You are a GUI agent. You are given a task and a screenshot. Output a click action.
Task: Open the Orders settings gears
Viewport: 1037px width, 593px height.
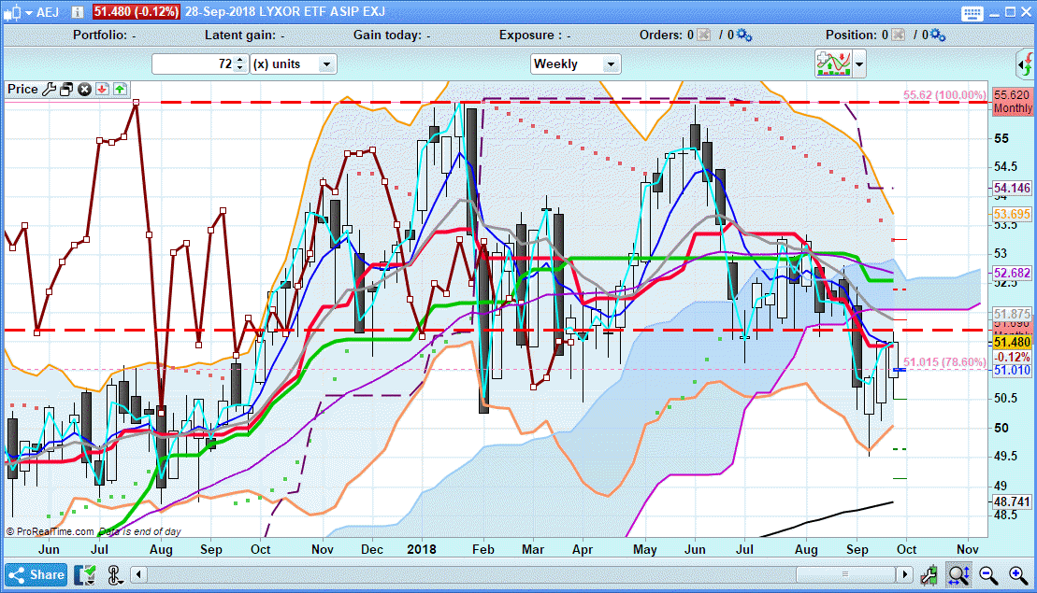coord(744,35)
